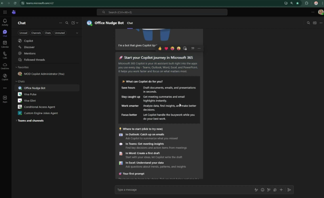Expand the Teams and channels section
The width and height of the screenshot is (324, 198).
pos(16,121)
